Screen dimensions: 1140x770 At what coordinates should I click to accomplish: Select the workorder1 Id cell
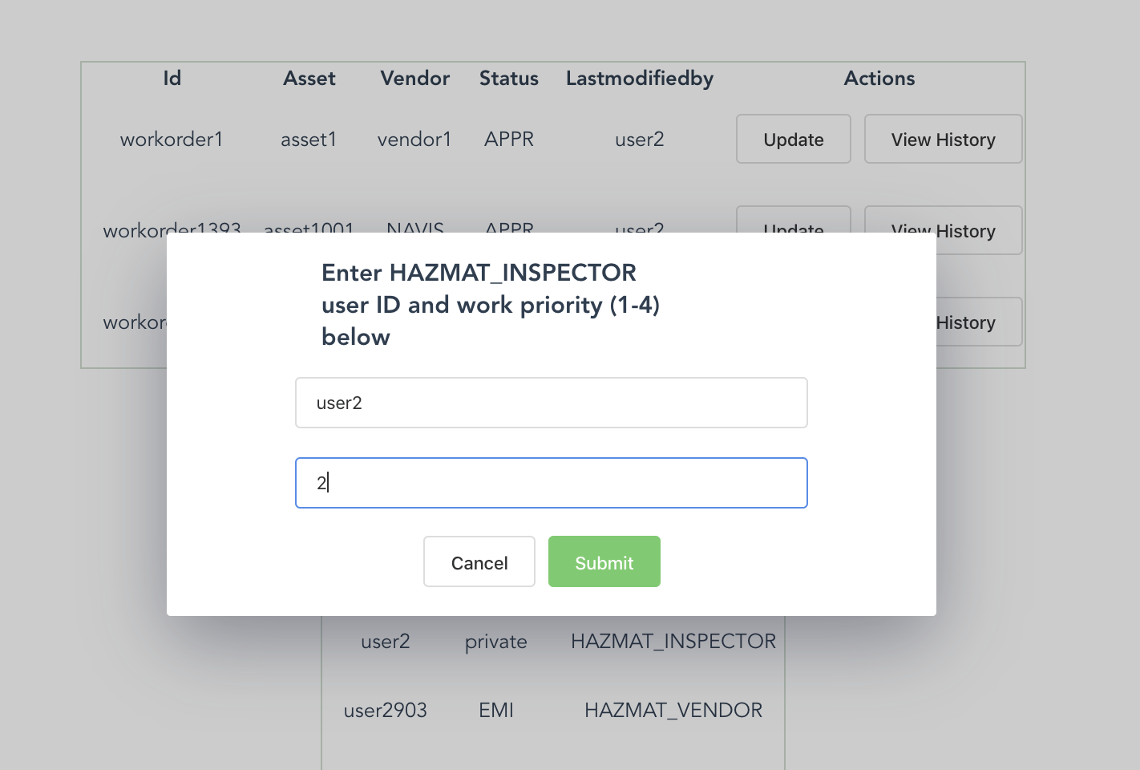[172, 139]
